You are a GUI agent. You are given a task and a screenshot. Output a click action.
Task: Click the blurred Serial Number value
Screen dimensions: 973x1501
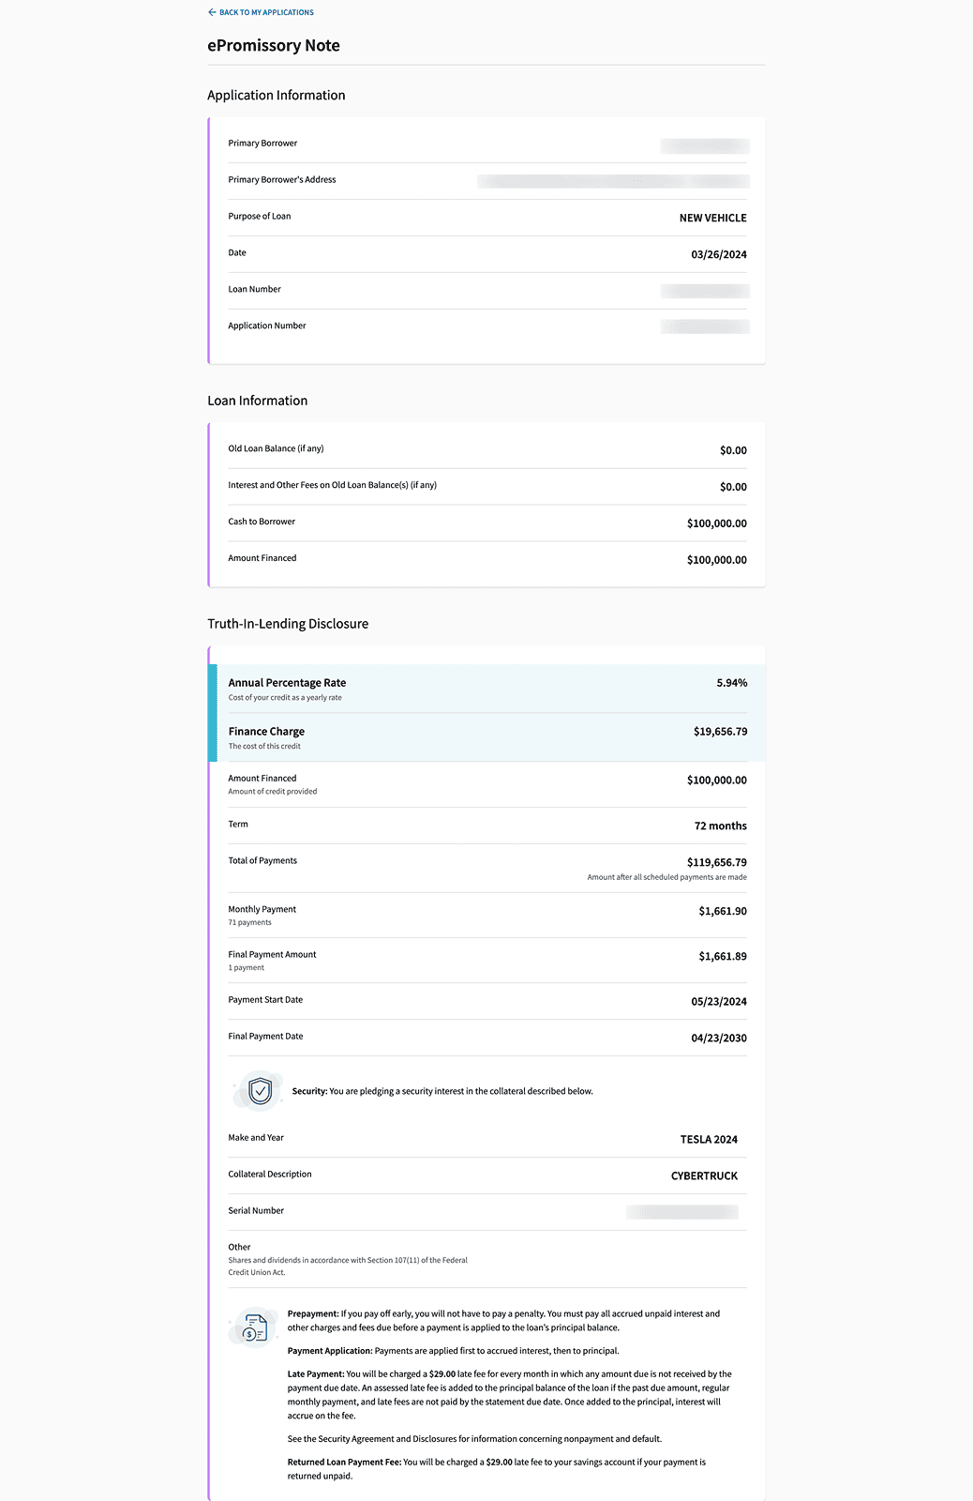(x=681, y=1212)
